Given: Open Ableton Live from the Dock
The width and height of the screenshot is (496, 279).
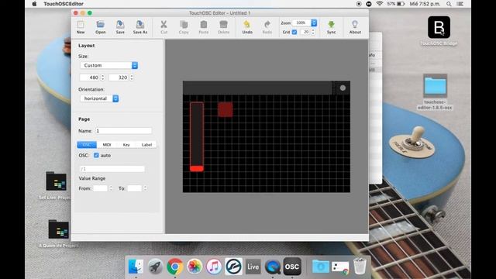Looking at the screenshot, I should pyautogui.click(x=253, y=267).
